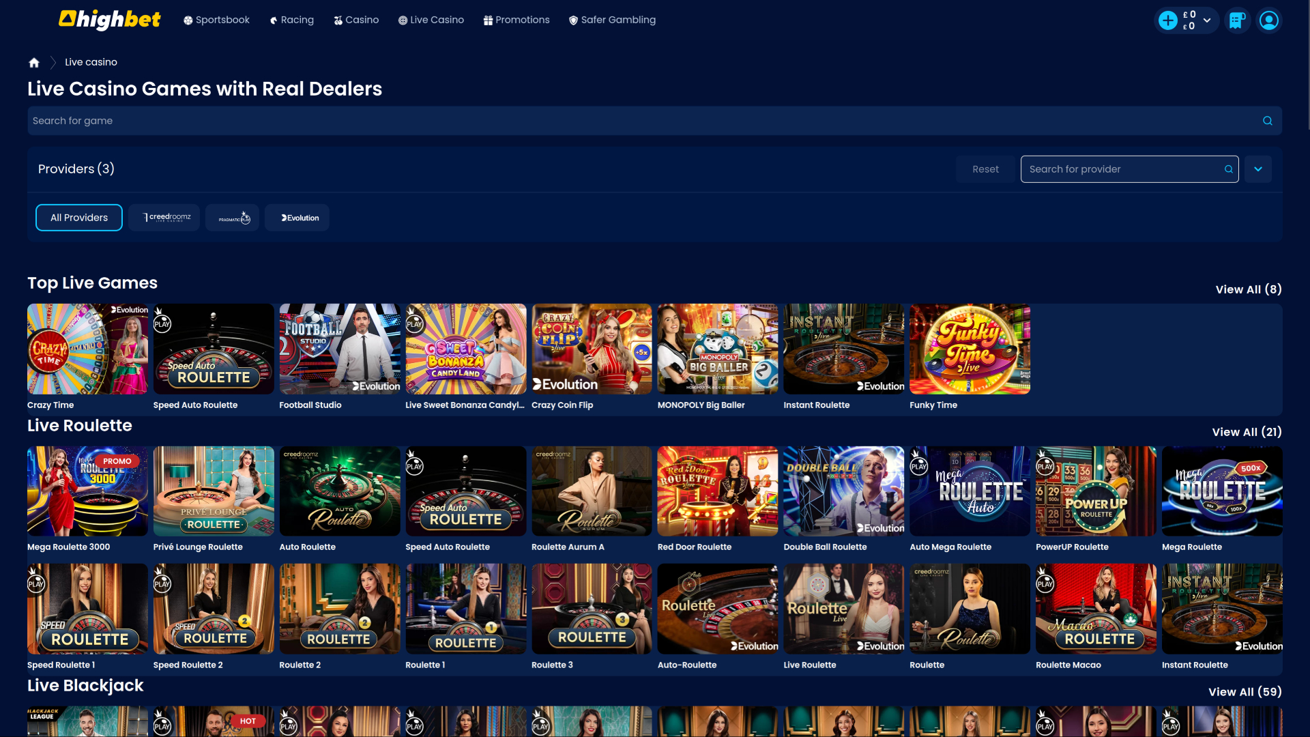Screen dimensions: 1310x737
Task: Open the balance dropdown arrow
Action: click(1207, 20)
